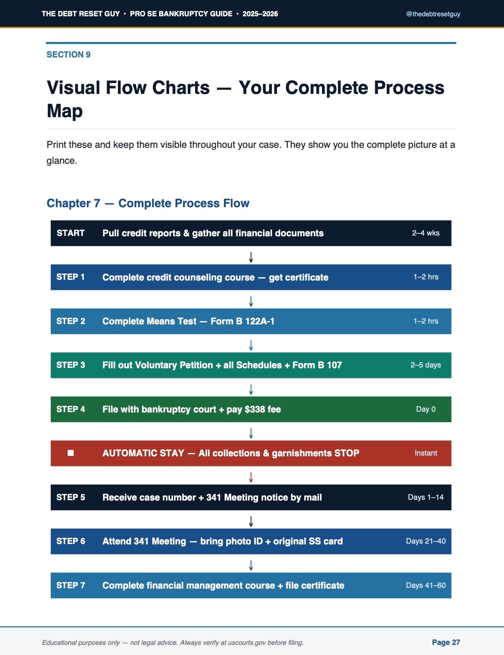The height and width of the screenshot is (655, 504).
Task: Click the white square icon in Automatic Stay row
Action: point(71,453)
